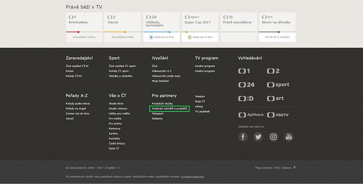Screen dimensions: 363x184
Task: Click the ČT24 logo on Události card
Action: pyautogui.click(x=151, y=17)
